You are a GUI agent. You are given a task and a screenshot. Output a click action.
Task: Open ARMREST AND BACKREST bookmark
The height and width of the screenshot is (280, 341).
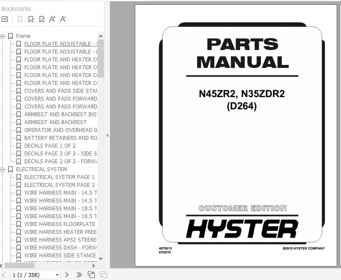[56, 122]
